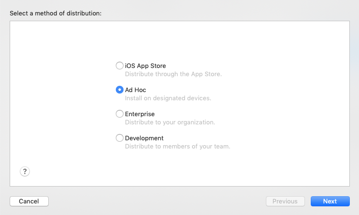Click the word "Hoc" in Ad Hoc
This screenshot has height=215, width=359.
pos(140,90)
